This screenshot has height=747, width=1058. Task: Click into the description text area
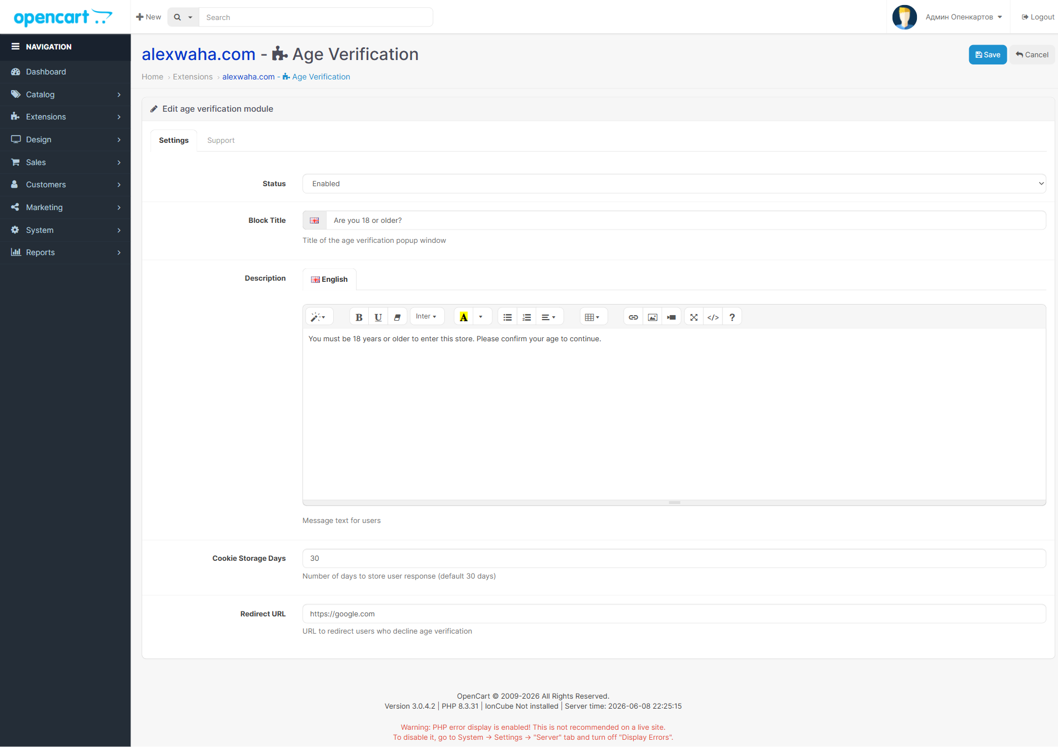674,414
